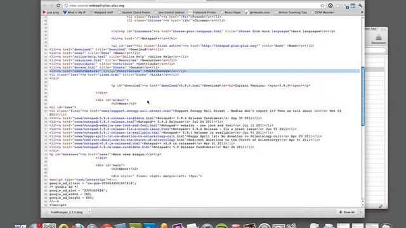
Task: Click 'news/notepad-5.9.3-release.html' link in source
Action: (105, 122)
